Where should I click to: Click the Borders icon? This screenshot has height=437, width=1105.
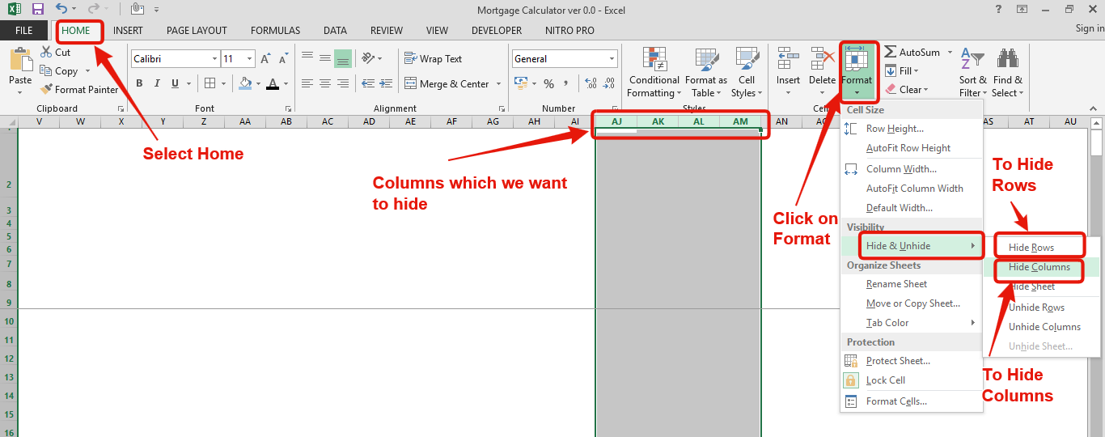coord(210,83)
